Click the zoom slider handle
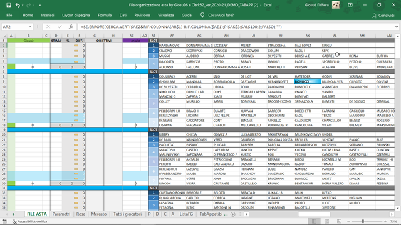401x225 pixels. pos(363,221)
